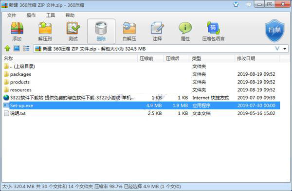
Task: Click the packages folder icon
Action: click(6, 74)
